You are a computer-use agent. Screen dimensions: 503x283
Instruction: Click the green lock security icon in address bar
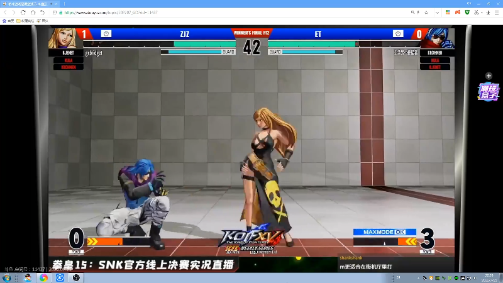click(x=60, y=13)
